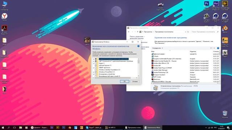Image resolution: width=232 pixels, height=130 pixels.
Task: Open Панель управления домашняя страница link
Action: point(137,38)
